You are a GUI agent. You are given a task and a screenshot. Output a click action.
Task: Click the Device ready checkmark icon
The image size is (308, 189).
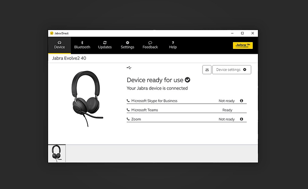coord(187,80)
